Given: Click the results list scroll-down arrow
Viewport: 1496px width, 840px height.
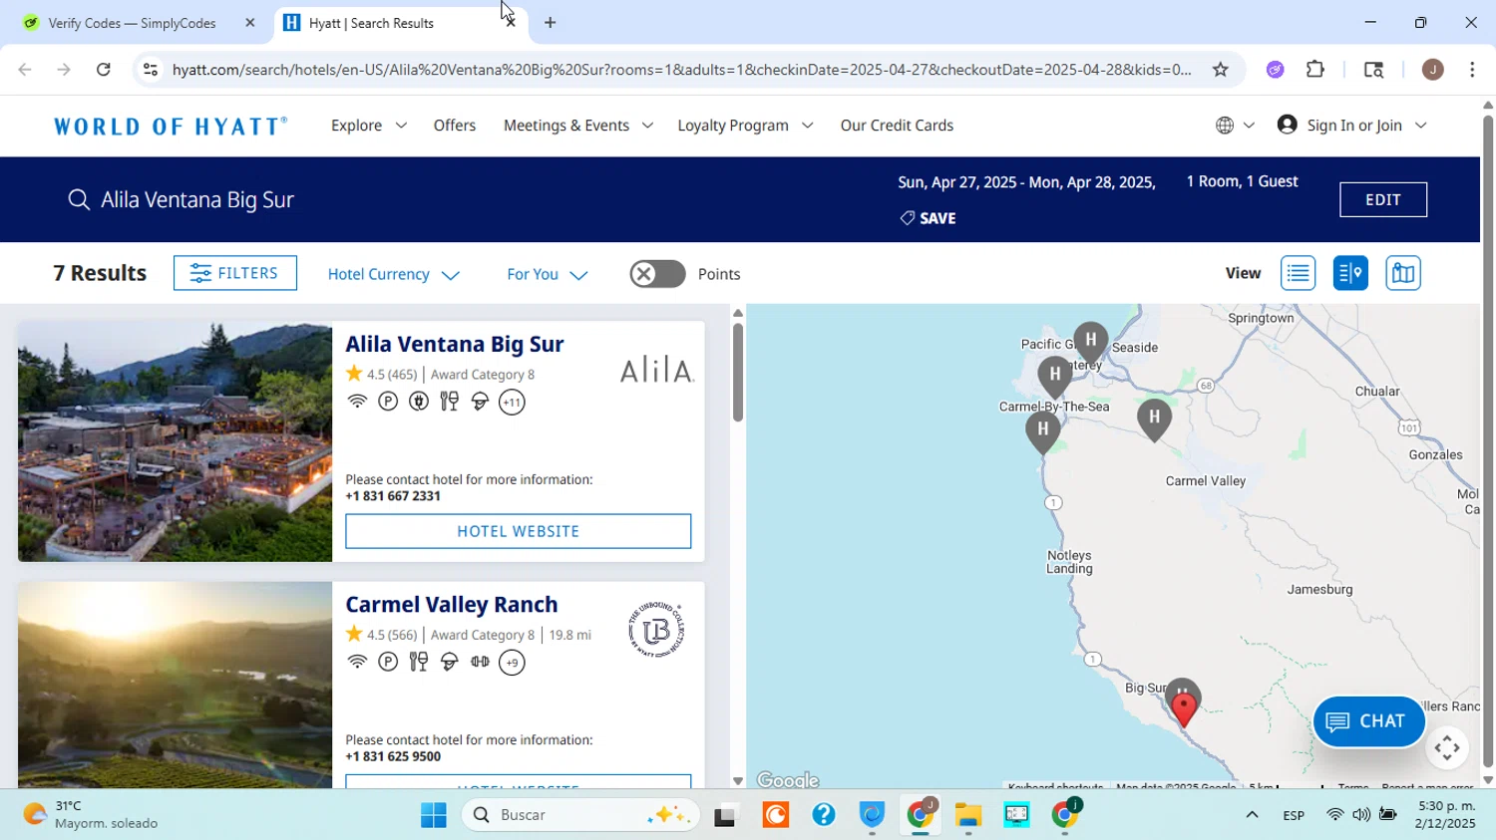Looking at the screenshot, I should [x=738, y=781].
